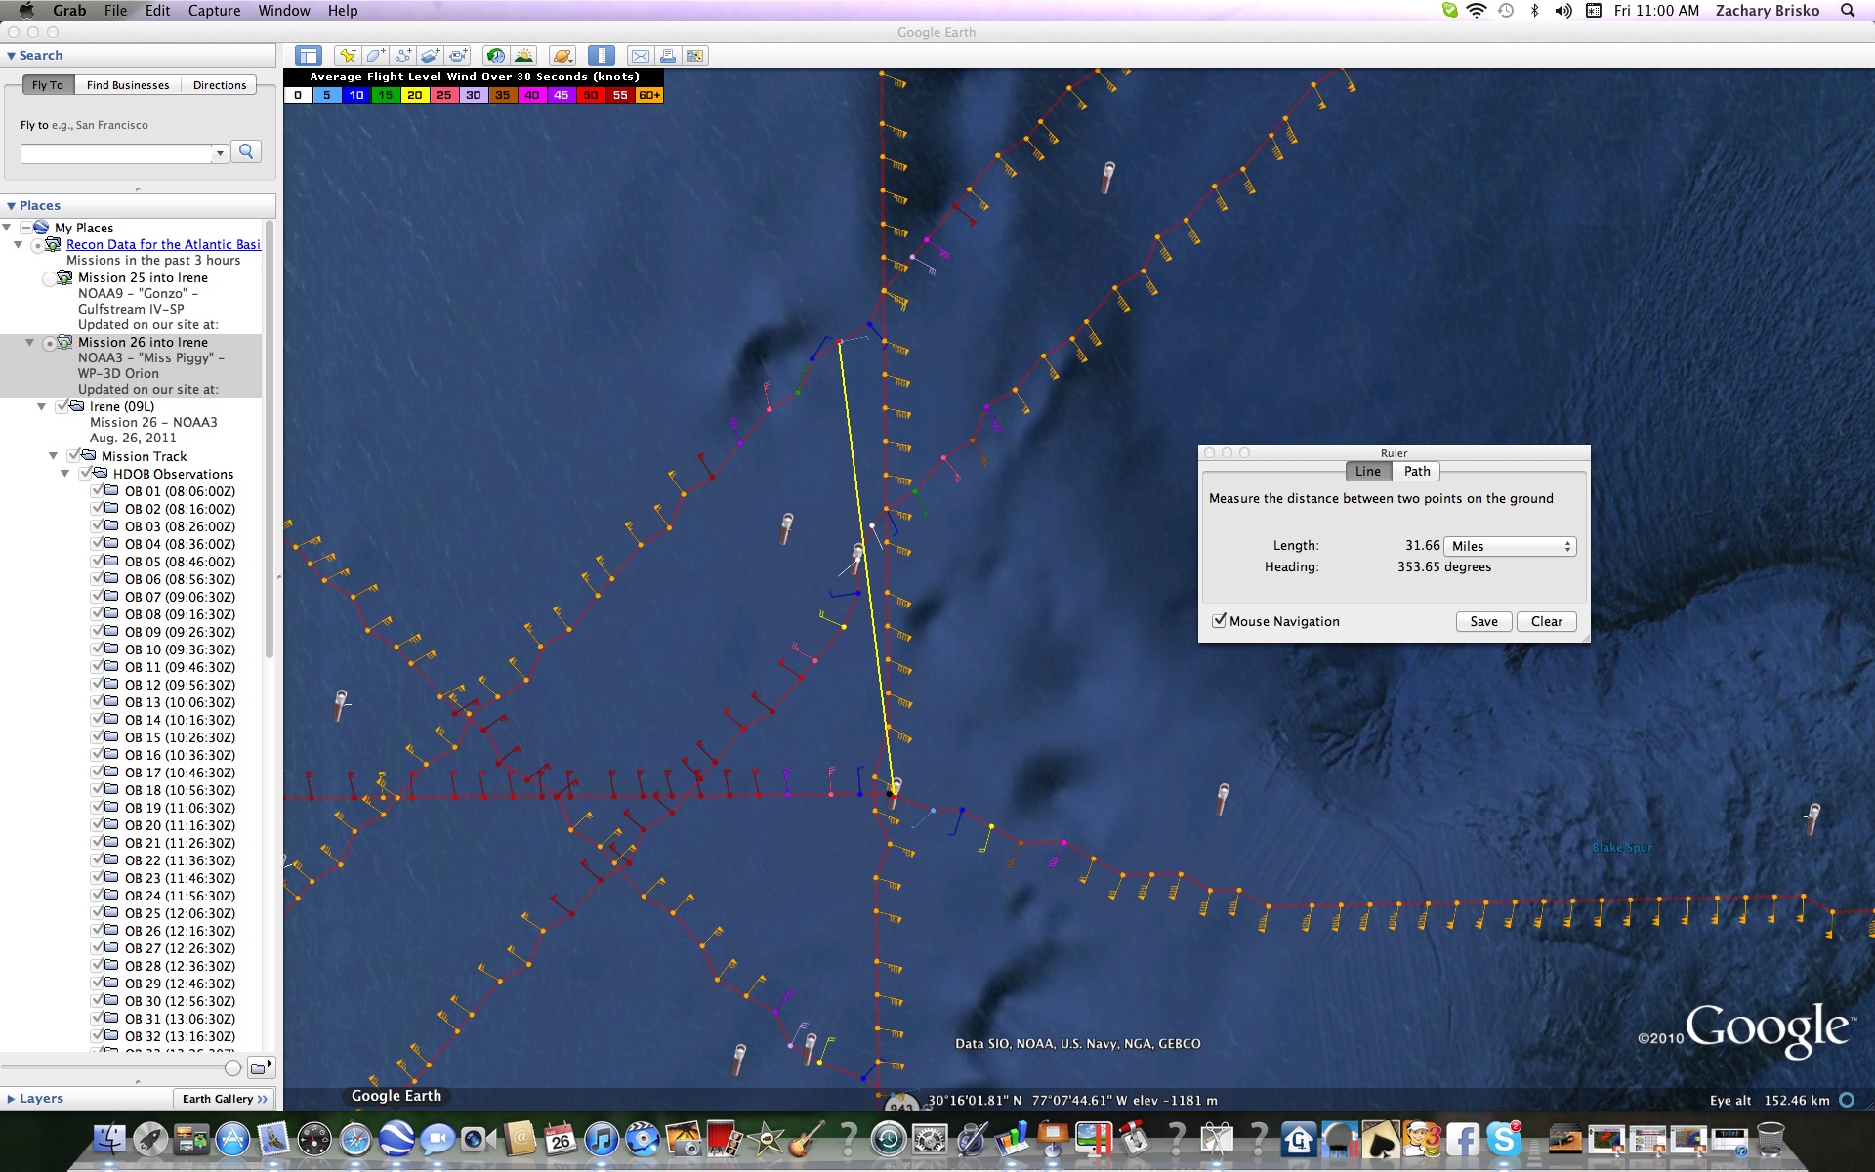Screen dimensions: 1875x1172
Task: Click the add folder icon below Places
Action: (260, 1067)
